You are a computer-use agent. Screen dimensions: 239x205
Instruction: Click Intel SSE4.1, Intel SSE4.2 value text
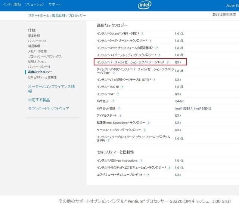click(x=193, y=108)
